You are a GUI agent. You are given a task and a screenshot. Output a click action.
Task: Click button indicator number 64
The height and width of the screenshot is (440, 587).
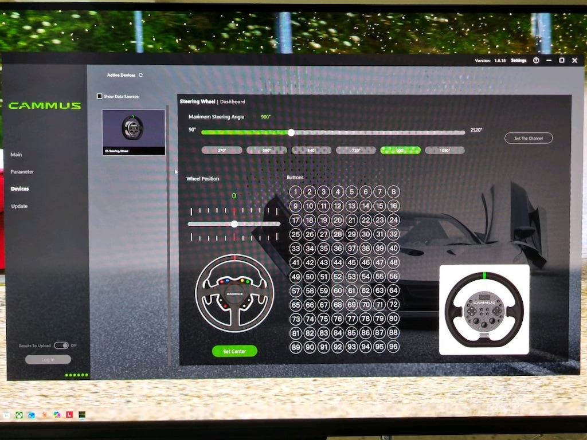[x=393, y=290]
